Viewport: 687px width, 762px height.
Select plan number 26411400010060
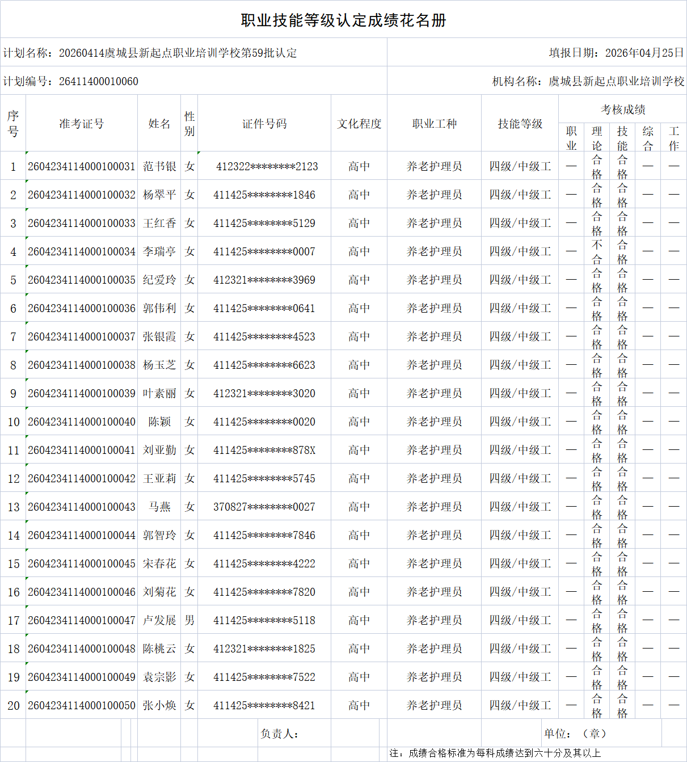pyautogui.click(x=99, y=81)
